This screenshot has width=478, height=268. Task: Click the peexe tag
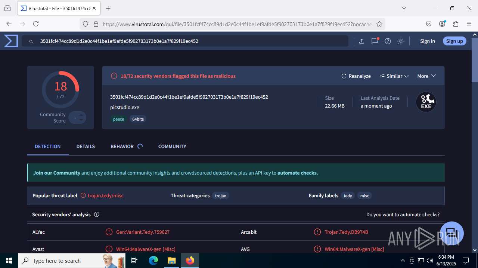[118, 119]
